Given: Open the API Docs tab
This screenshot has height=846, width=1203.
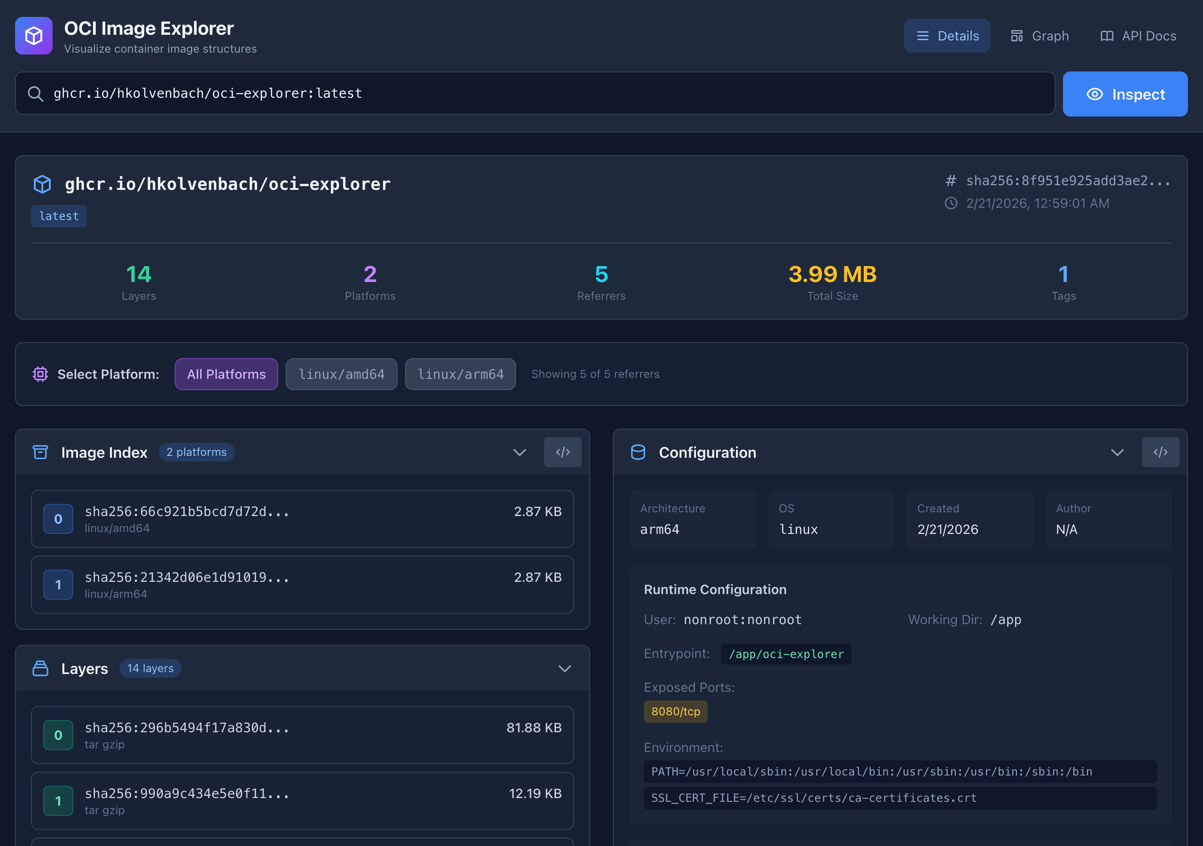Looking at the screenshot, I should pyautogui.click(x=1138, y=36).
